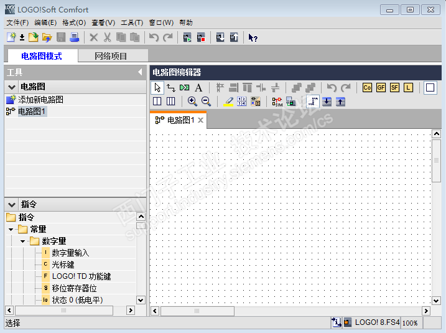Collapse the 数字量 folder tree node
The width and height of the screenshot is (446, 333).
pos(22,242)
